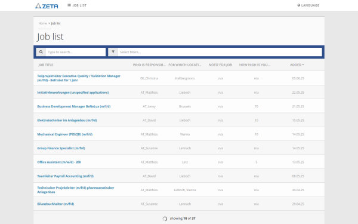Screen dimensions: 358x224
Task: Click the list icon beside JOB LIST
Action: pyautogui.click(x=69, y=5)
